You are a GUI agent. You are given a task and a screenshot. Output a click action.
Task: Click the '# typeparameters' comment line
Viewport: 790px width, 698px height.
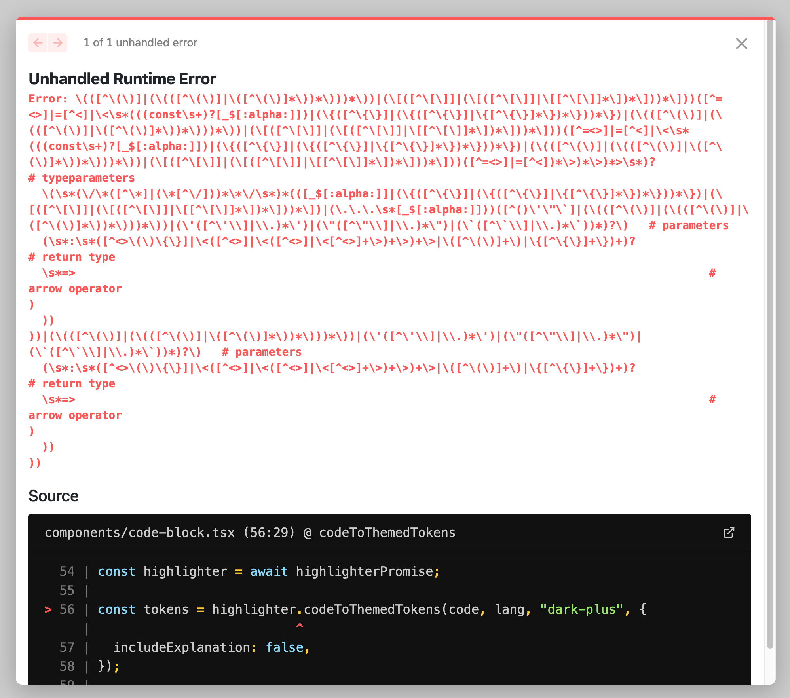pos(82,178)
